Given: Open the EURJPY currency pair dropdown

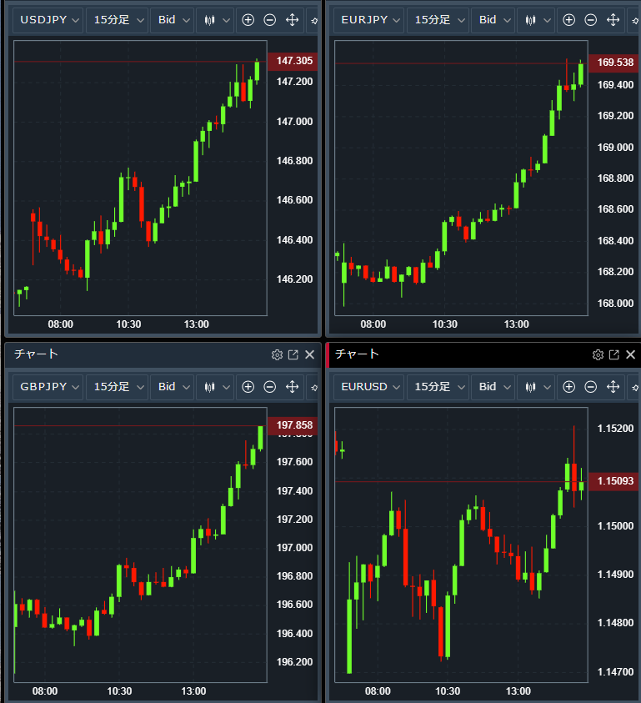Looking at the screenshot, I should pyautogui.click(x=369, y=20).
